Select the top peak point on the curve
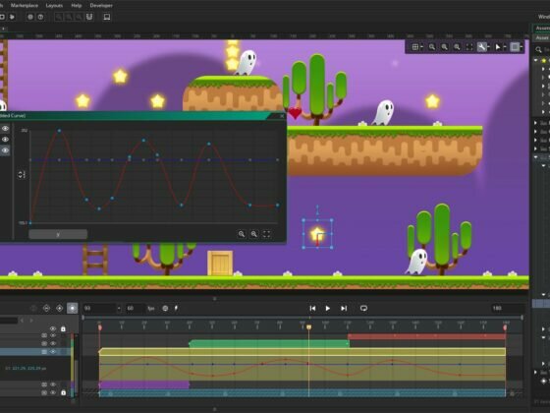 pos(59,131)
